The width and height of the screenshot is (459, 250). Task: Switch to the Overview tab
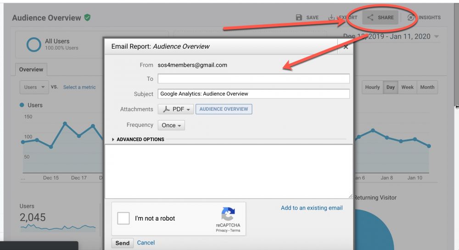click(31, 69)
